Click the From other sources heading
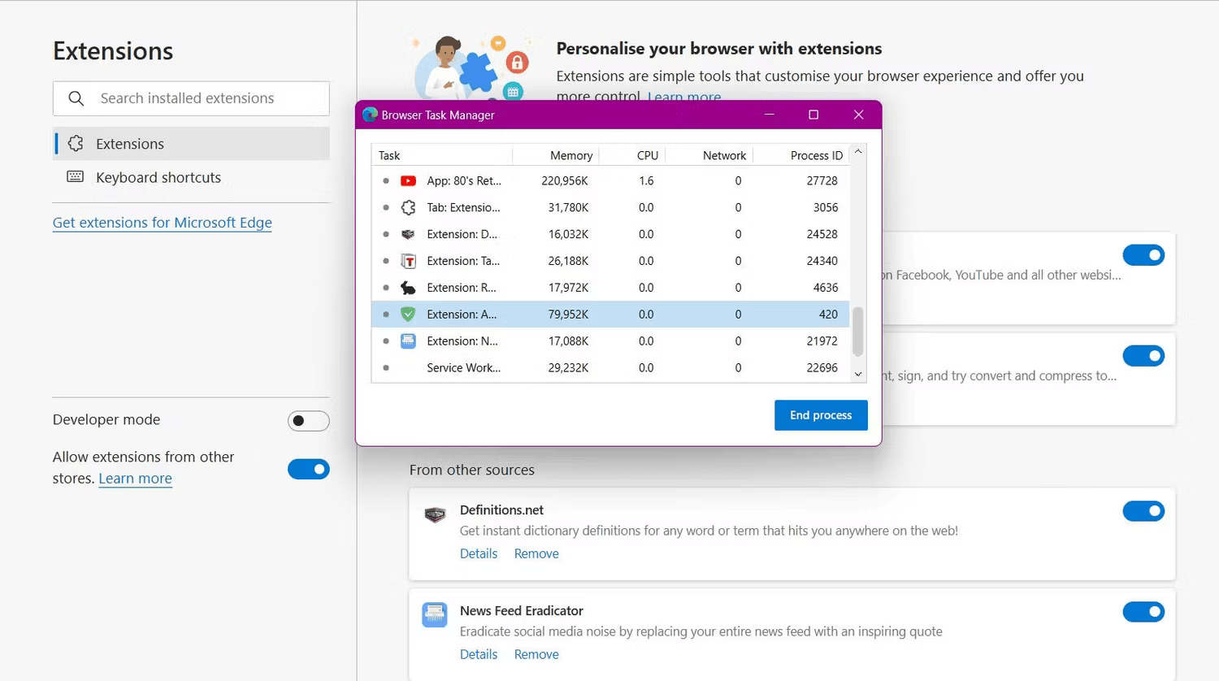The width and height of the screenshot is (1219, 681). click(x=472, y=470)
